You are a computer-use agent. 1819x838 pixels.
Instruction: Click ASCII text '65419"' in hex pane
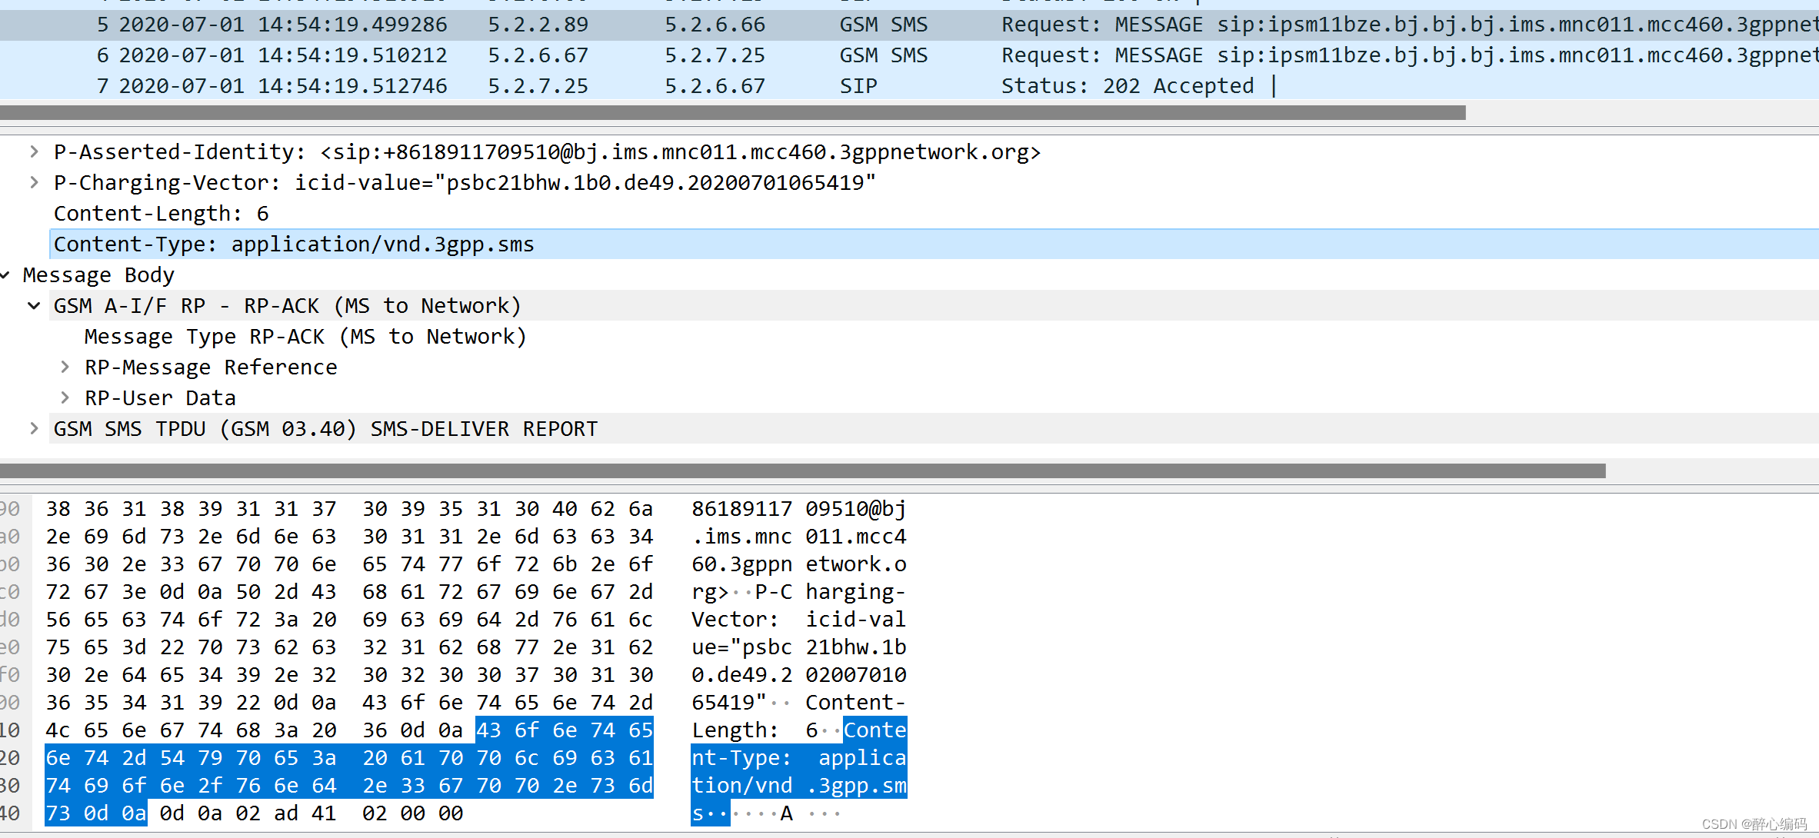coord(728,702)
